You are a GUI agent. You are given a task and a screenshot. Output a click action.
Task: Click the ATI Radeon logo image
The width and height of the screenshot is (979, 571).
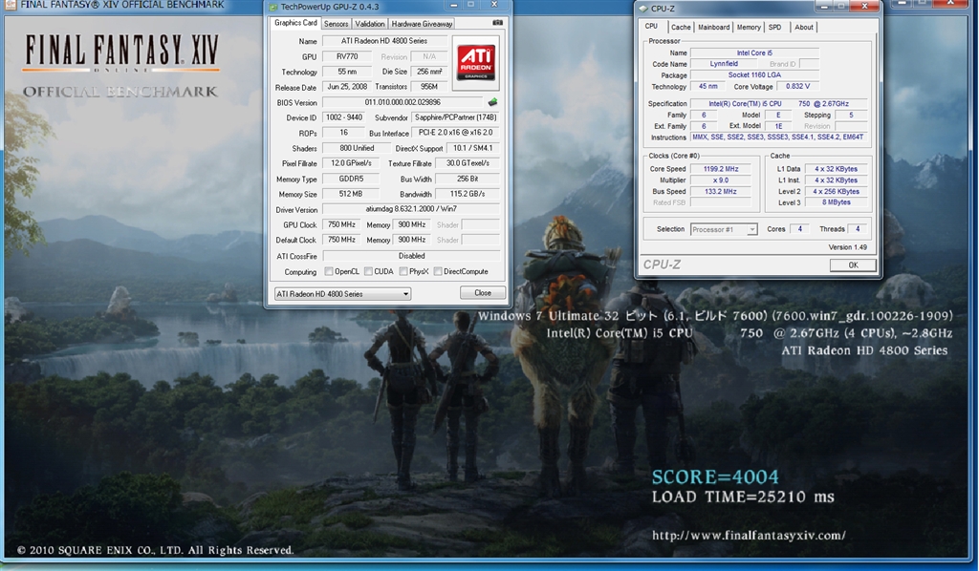click(475, 62)
